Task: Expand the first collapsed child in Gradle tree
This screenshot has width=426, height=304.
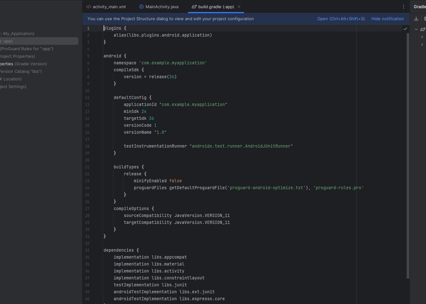Action: click(x=422, y=37)
